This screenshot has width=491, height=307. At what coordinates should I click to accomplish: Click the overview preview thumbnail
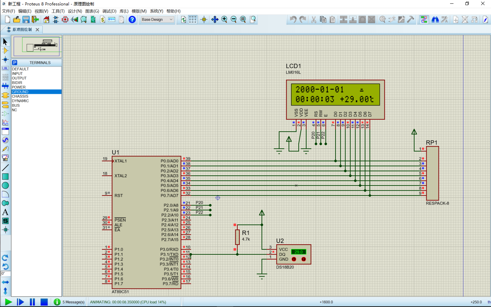[x=36, y=46]
